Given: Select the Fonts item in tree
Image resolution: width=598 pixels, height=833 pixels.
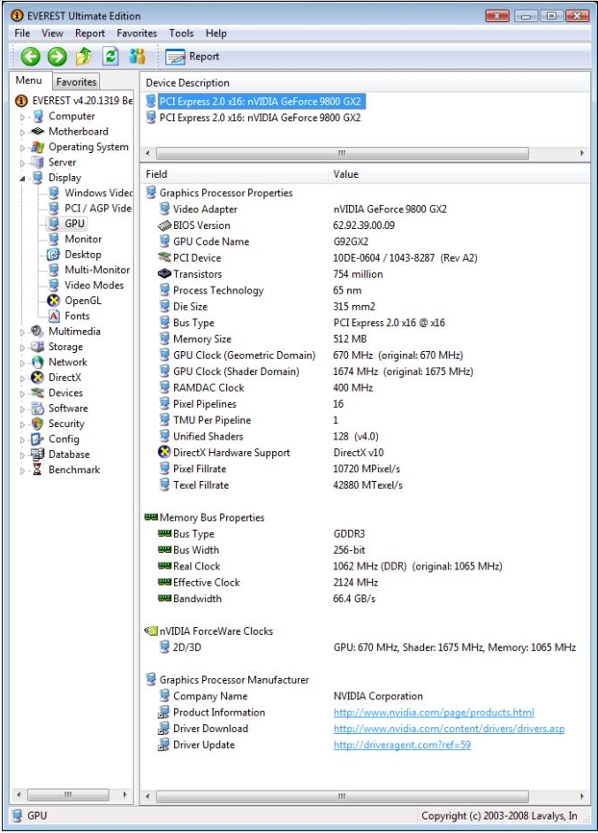Looking at the screenshot, I should click(76, 316).
